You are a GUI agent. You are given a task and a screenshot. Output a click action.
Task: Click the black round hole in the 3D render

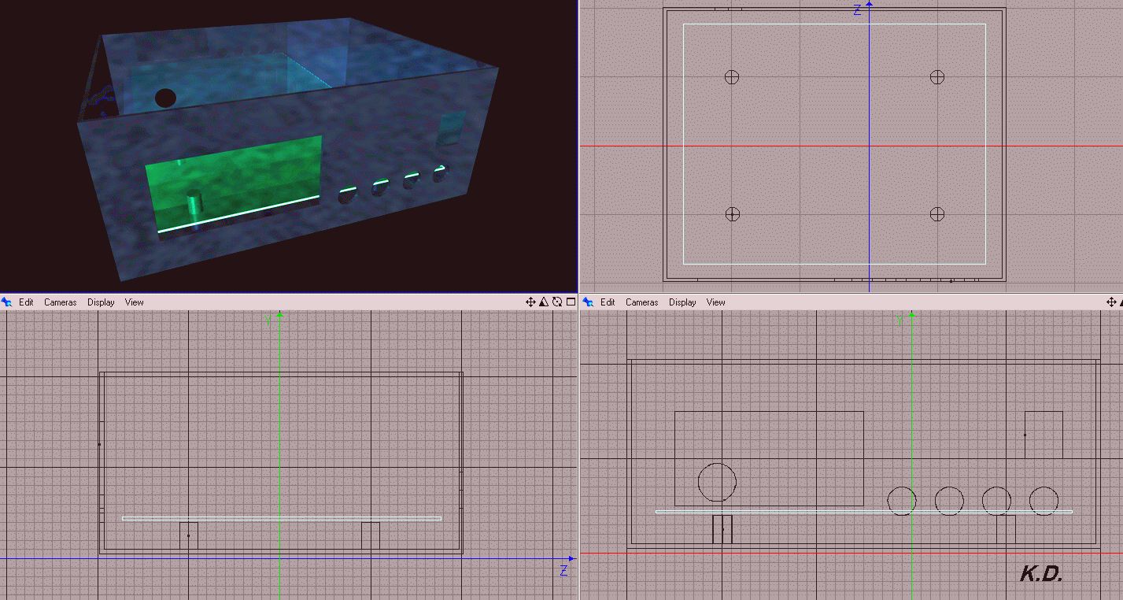[x=165, y=98]
